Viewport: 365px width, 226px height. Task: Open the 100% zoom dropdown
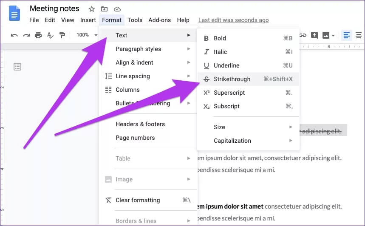point(87,35)
